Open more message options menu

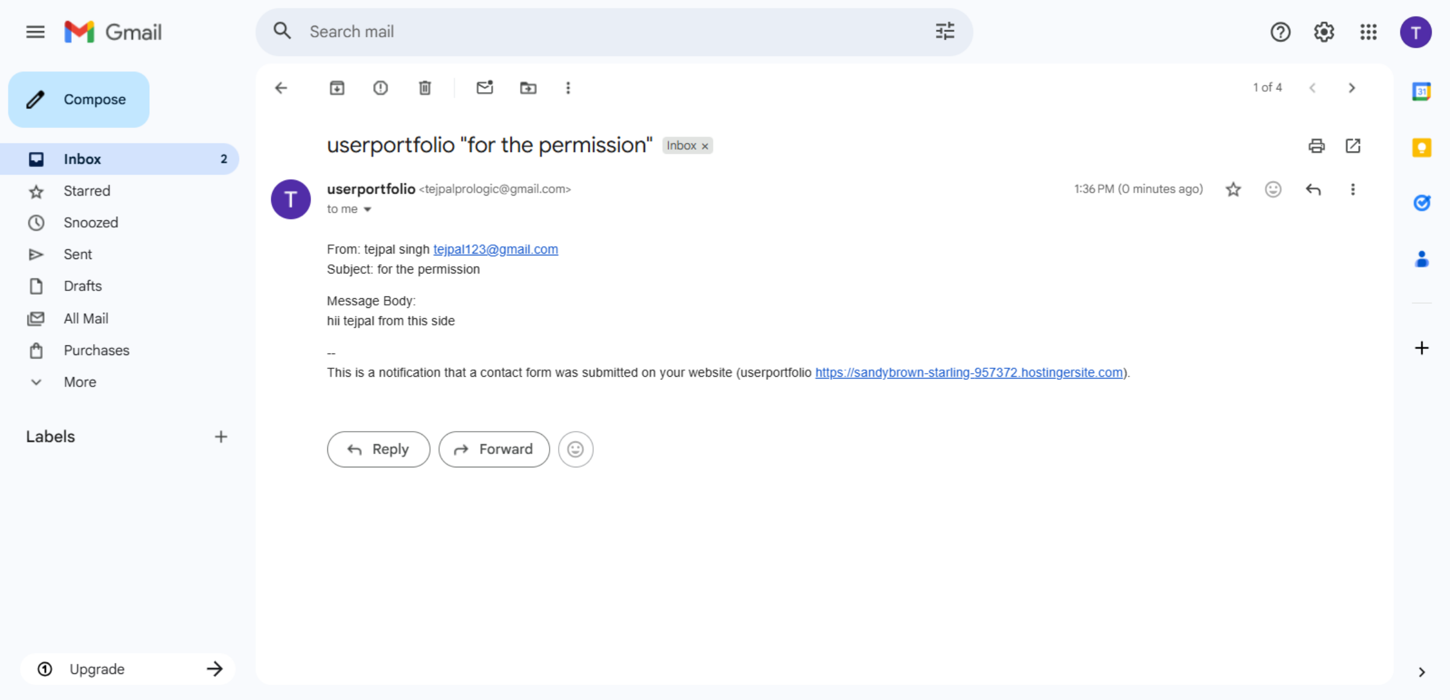pos(1353,189)
